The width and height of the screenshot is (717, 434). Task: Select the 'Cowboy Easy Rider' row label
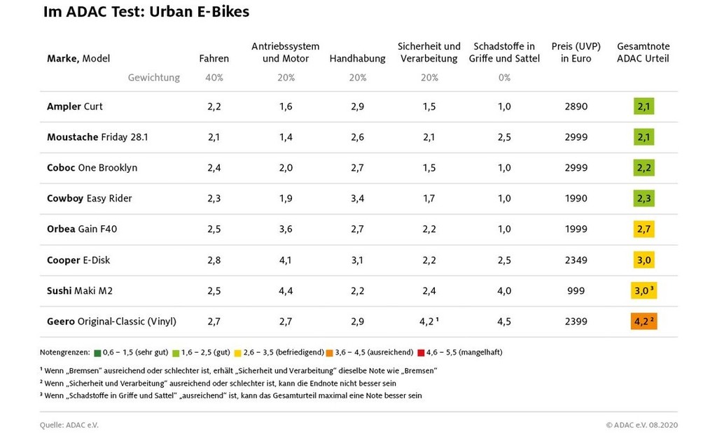89,198
